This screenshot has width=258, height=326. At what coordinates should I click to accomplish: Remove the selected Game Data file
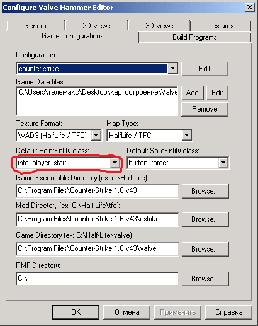coord(205,109)
